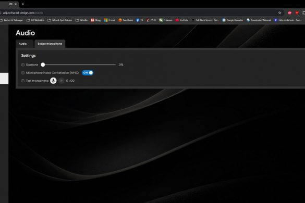Open the Test microphone info icon

coord(23,81)
